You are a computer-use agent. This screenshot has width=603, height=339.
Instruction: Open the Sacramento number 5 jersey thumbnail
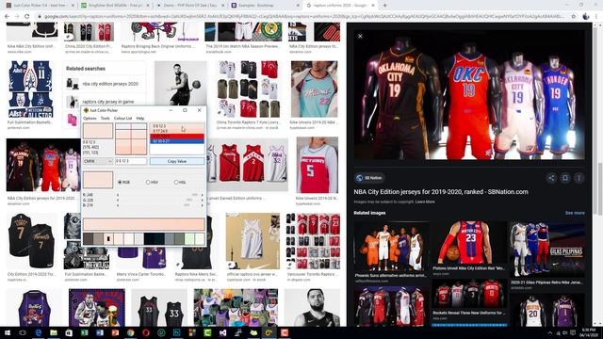[318, 166]
